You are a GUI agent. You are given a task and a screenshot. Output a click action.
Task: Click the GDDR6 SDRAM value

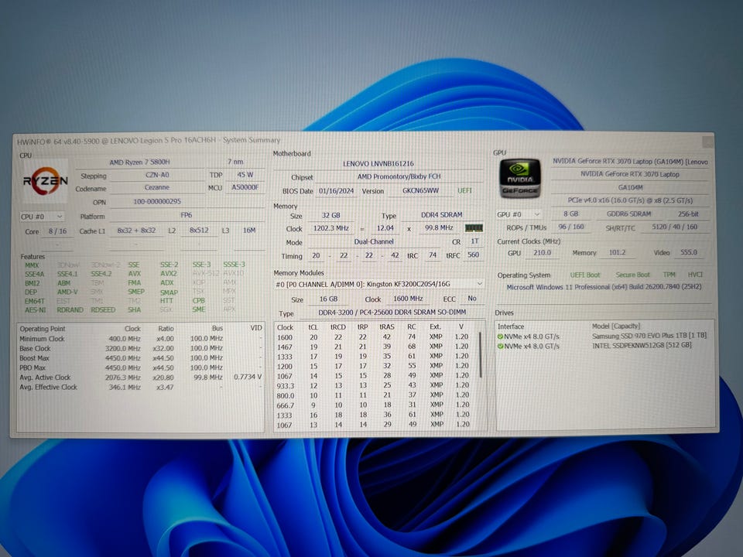pos(628,214)
